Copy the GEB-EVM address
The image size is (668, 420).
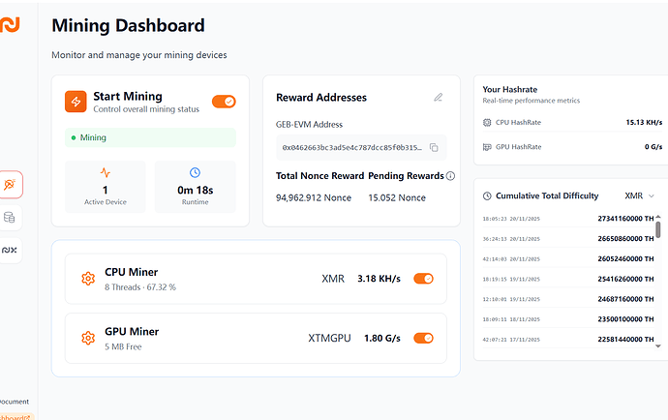click(434, 147)
